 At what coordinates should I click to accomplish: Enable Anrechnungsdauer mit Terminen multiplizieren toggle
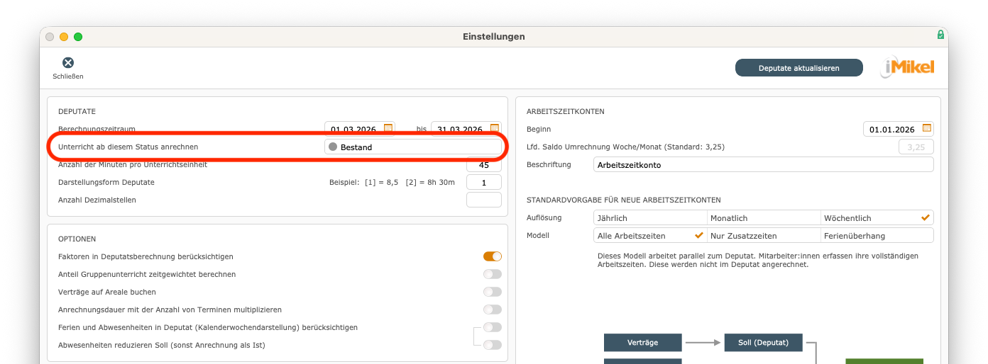(493, 309)
